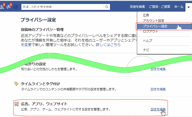Screen dimensions: 192x117
Task: Open the friend requests icon with badge
Action: click(x=2, y=6)
